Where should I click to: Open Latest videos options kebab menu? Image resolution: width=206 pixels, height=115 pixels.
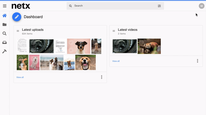point(198,61)
